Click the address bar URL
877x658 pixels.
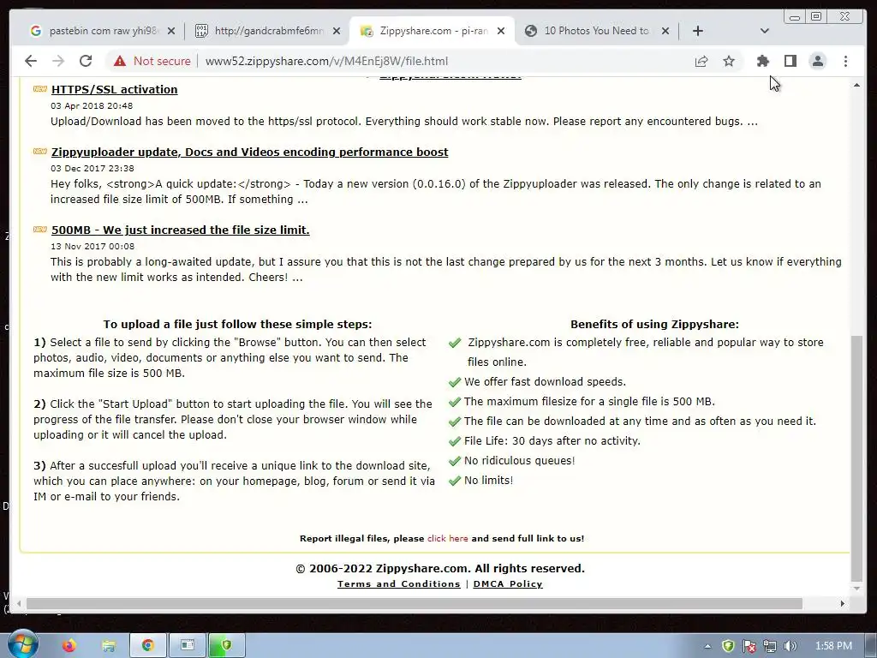[x=326, y=61]
